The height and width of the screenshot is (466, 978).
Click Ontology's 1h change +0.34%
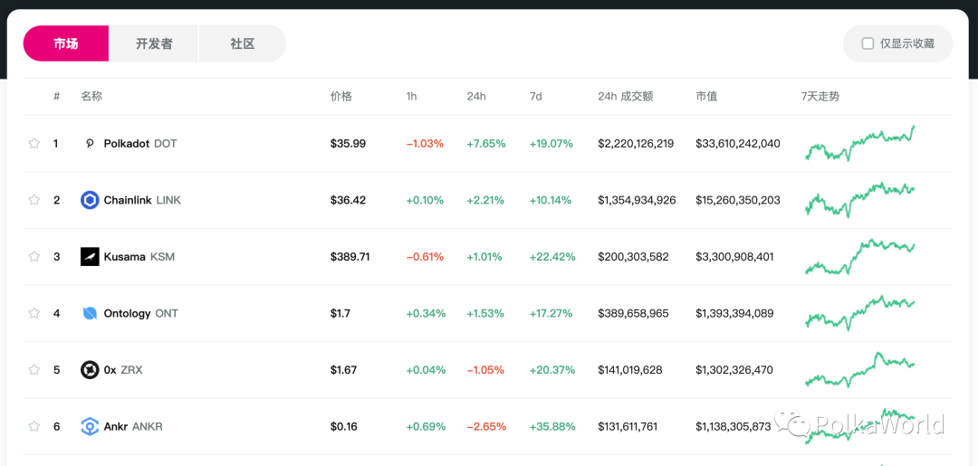[x=426, y=313]
